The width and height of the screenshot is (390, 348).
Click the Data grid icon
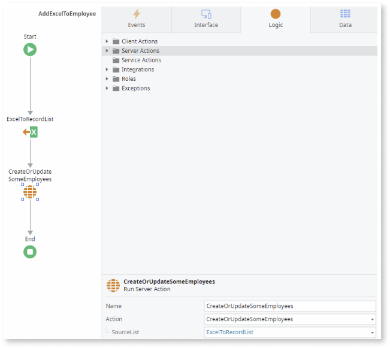click(345, 14)
